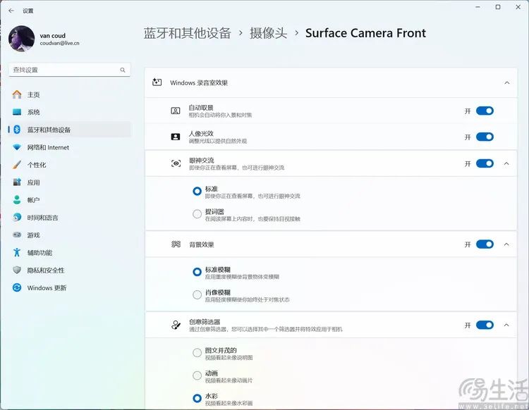Collapse the Windows 录音室效果 section
Screen dimensions: 529x410
click(506, 82)
